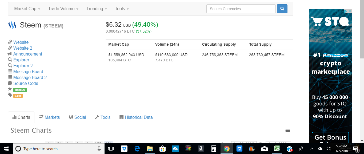Visit the Message Board link

28,72
